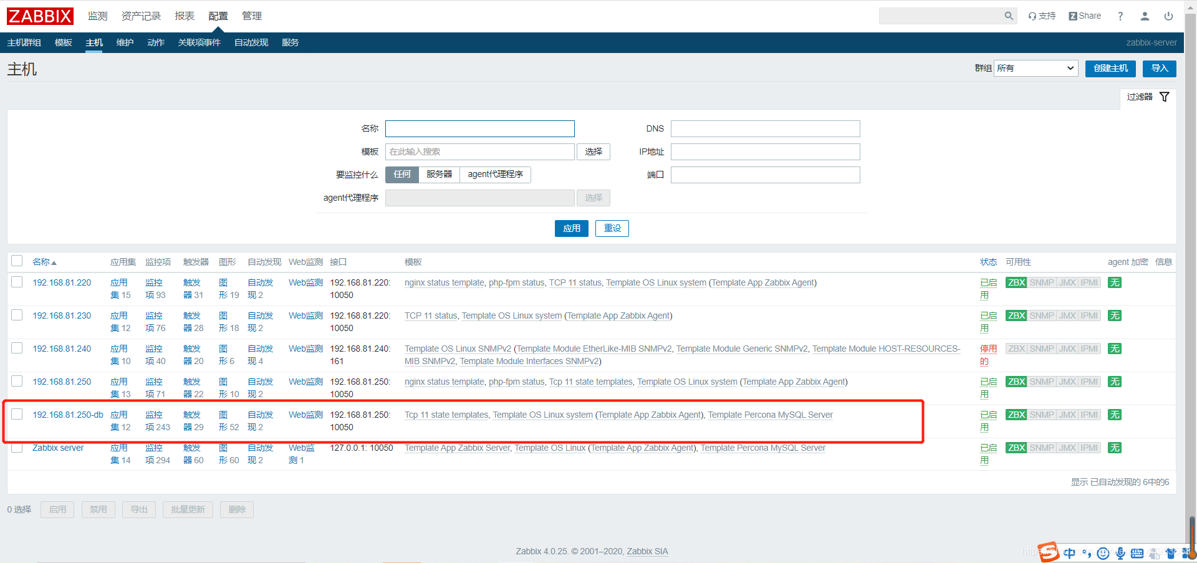The image size is (1197, 563).
Task: Open the 管理 top menu
Action: [x=252, y=16]
